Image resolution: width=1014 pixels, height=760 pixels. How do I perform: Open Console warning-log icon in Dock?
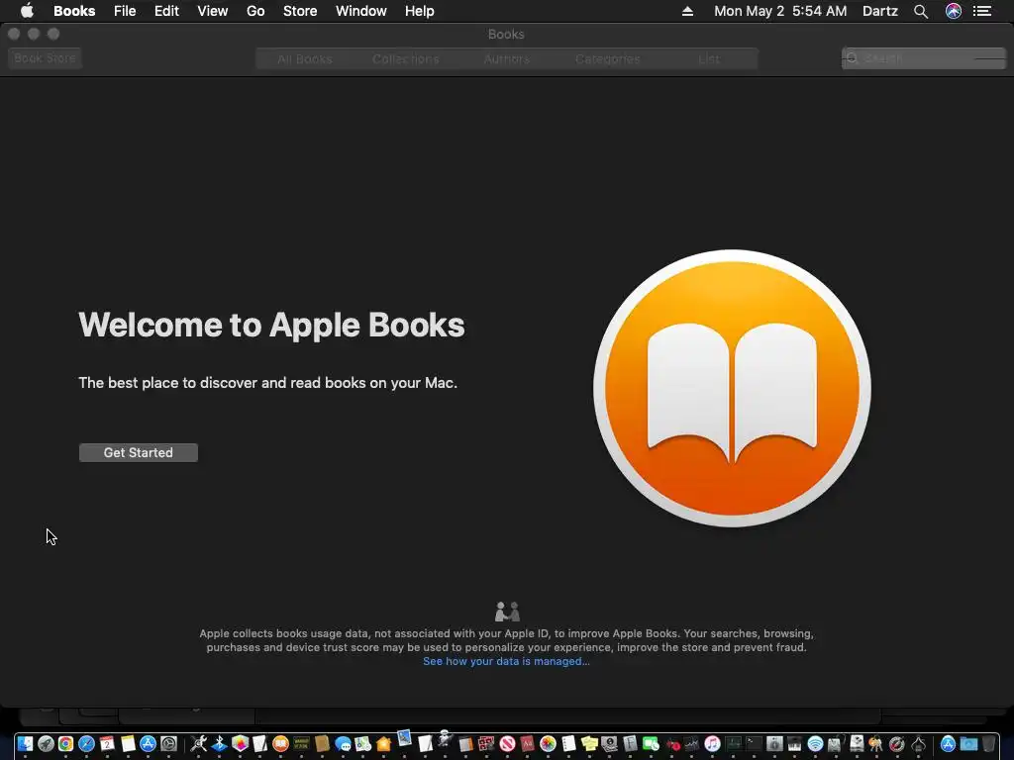point(301,744)
